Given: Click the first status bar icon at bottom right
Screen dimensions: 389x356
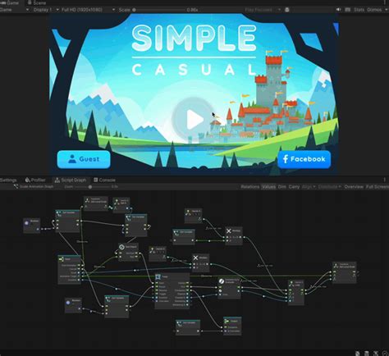Looking at the screenshot, I should [357, 354].
